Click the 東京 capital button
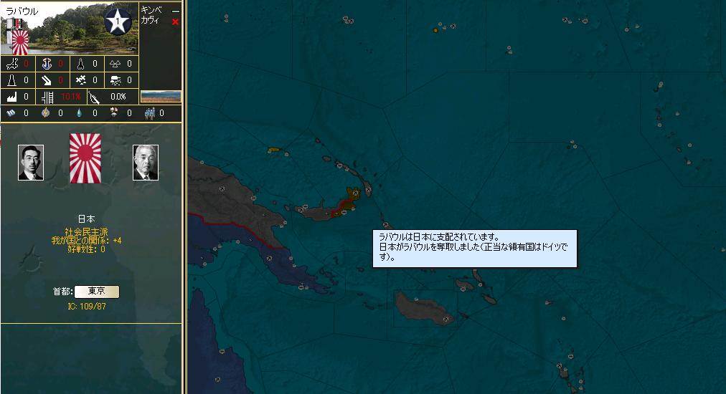The image size is (726, 394). (x=97, y=292)
